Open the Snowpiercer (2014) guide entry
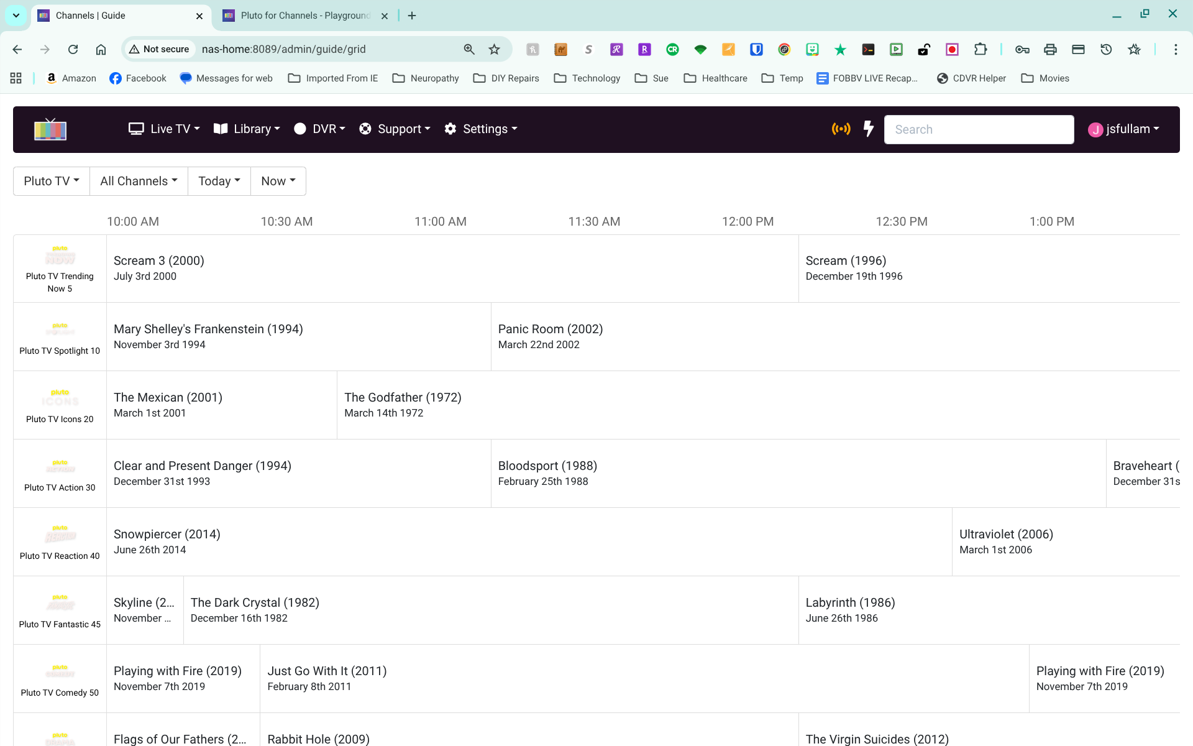1193x746 pixels. (167, 541)
